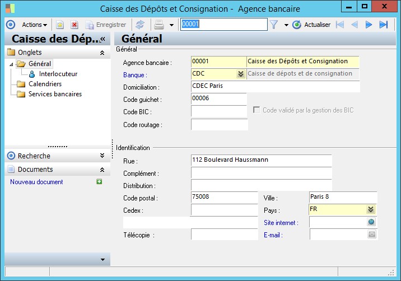Go to last record
Image resolution: width=401 pixels, height=281 pixels.
tap(383, 25)
